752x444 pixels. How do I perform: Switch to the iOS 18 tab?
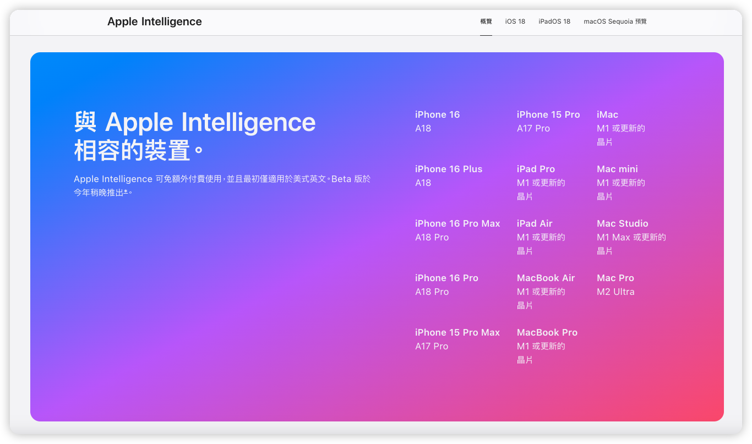coord(515,21)
